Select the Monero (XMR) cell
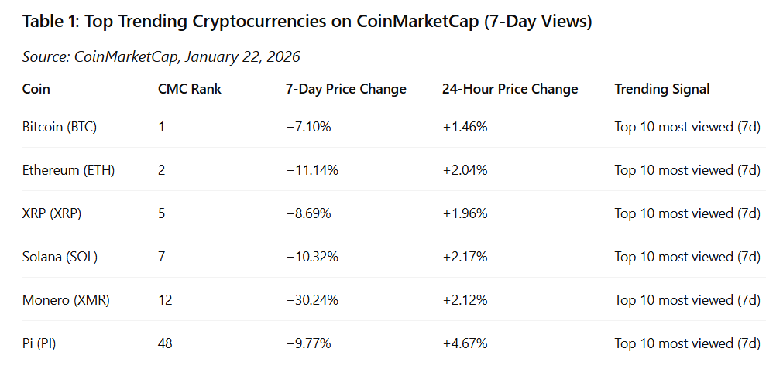This screenshot has height=379, width=783. [66, 301]
